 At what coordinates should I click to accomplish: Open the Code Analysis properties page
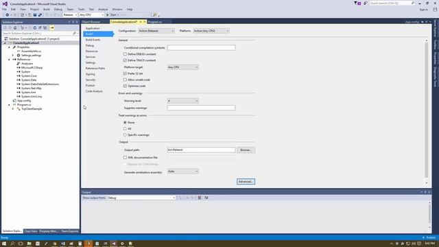(x=94, y=91)
